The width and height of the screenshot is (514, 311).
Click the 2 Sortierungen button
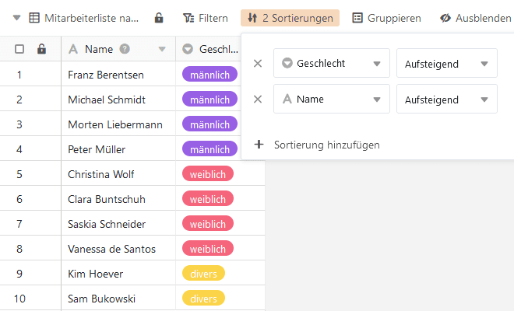coord(290,18)
